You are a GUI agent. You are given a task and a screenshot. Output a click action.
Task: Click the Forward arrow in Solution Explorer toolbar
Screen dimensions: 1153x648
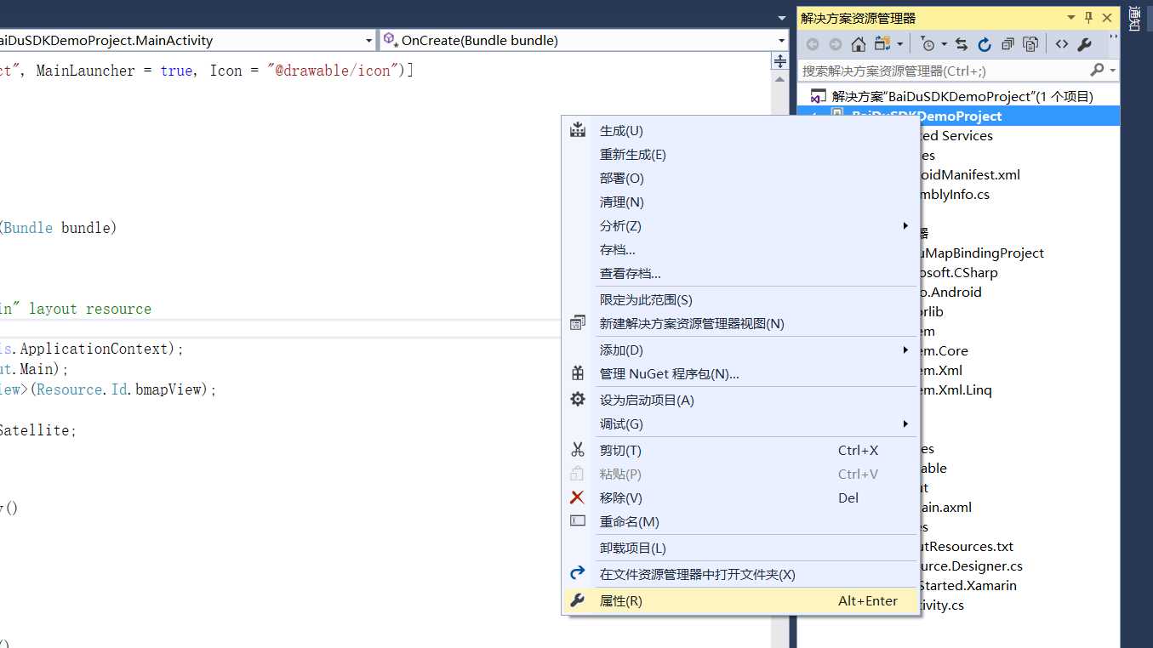coord(836,44)
